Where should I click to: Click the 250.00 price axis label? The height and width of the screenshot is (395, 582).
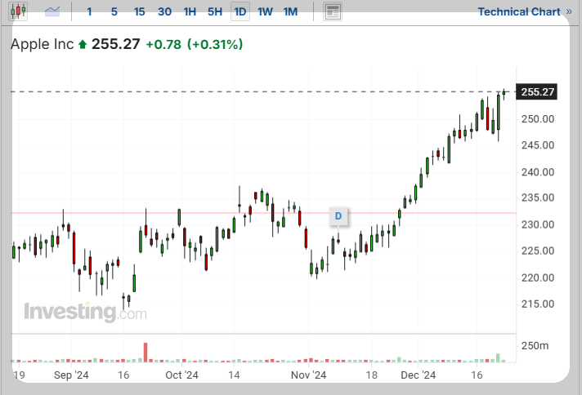pos(538,119)
